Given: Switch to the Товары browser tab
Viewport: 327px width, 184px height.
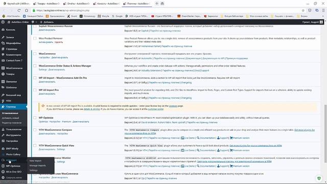Looking at the screenshot, I should click(46, 4).
